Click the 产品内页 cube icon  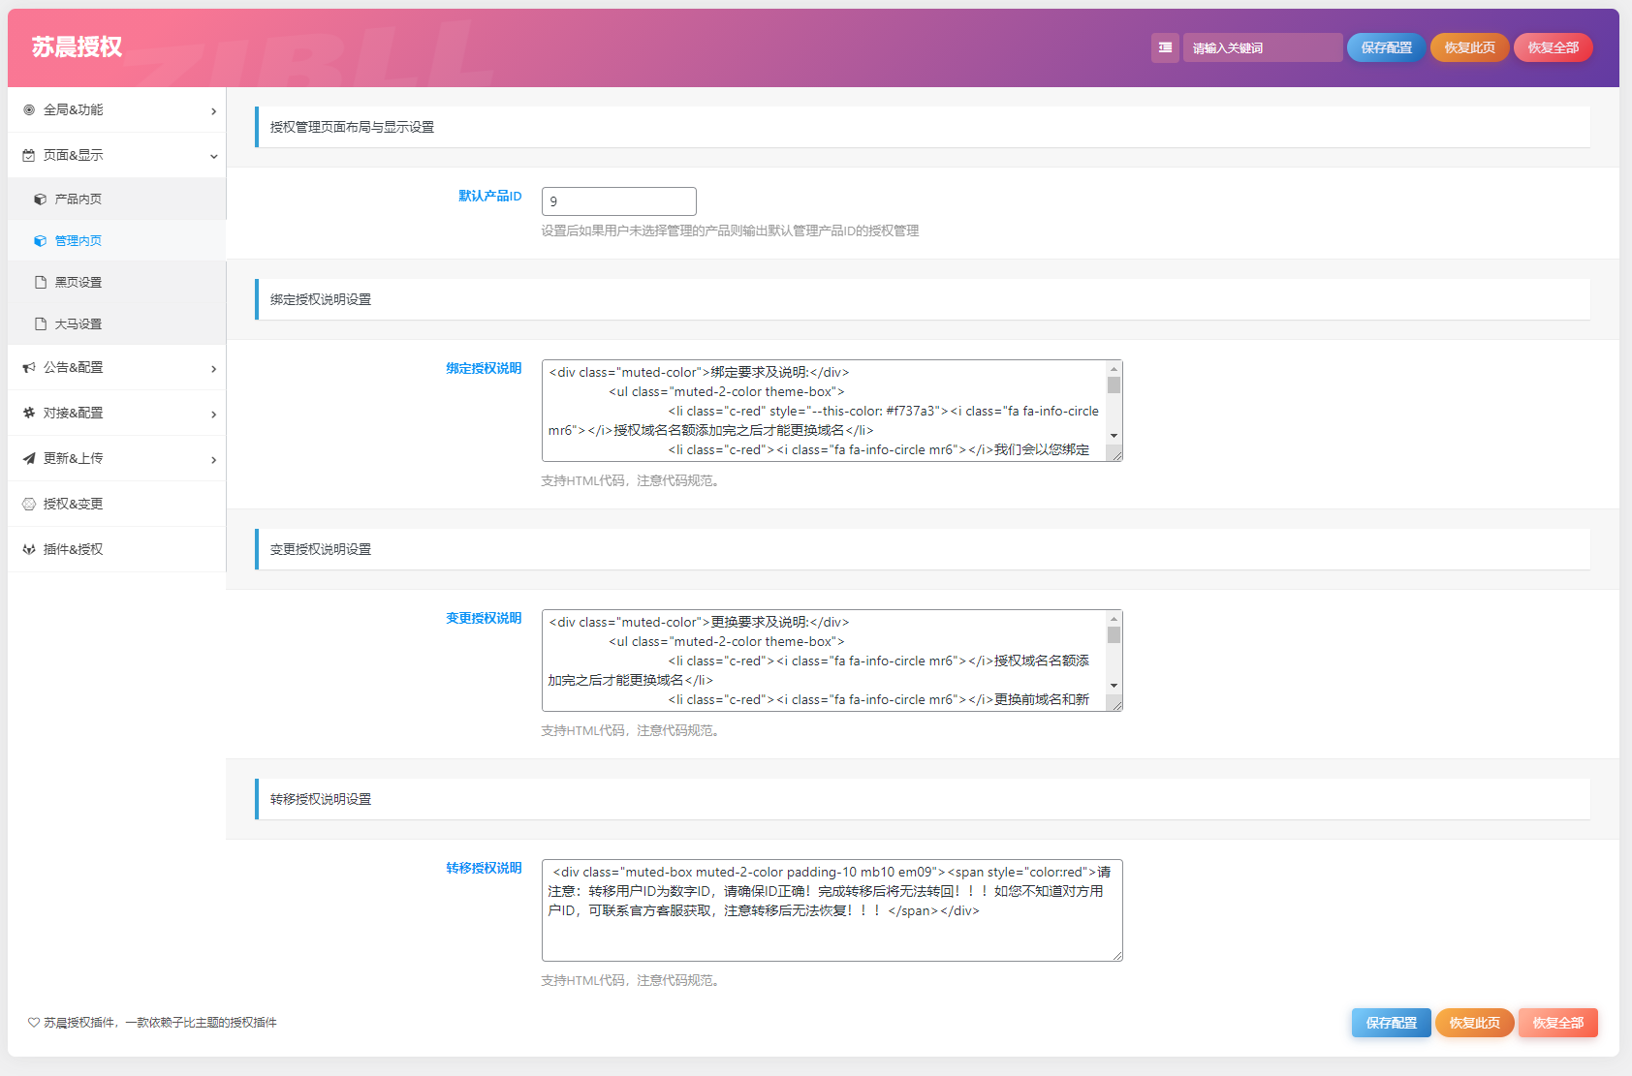click(40, 199)
